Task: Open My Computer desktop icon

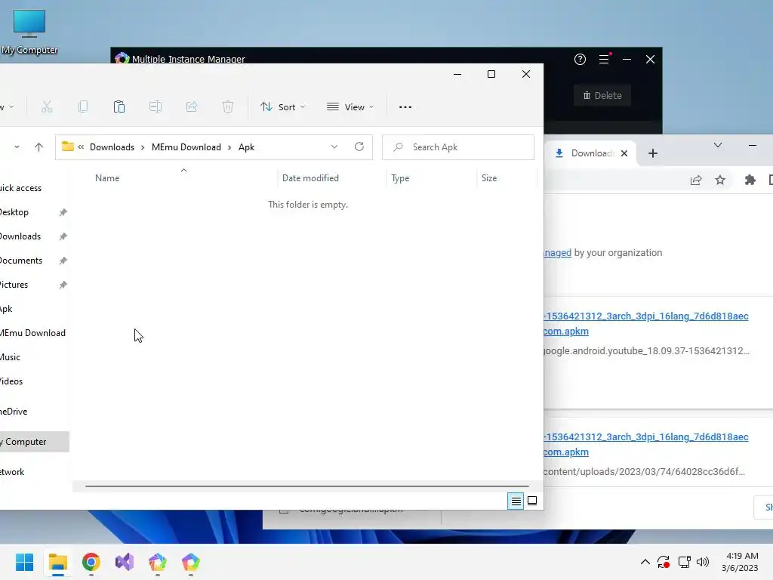Action: click(x=29, y=32)
